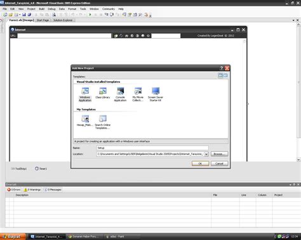
Task: Open Error List via toolbar icon
Action: click(x=145, y=15)
